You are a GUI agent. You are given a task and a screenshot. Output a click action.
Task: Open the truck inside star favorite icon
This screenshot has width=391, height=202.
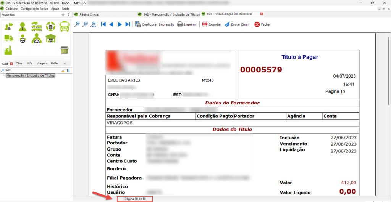pyautogui.click(x=51, y=26)
